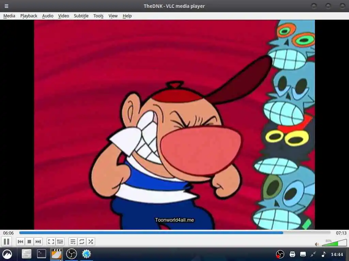Open the Playback menu

[29, 16]
